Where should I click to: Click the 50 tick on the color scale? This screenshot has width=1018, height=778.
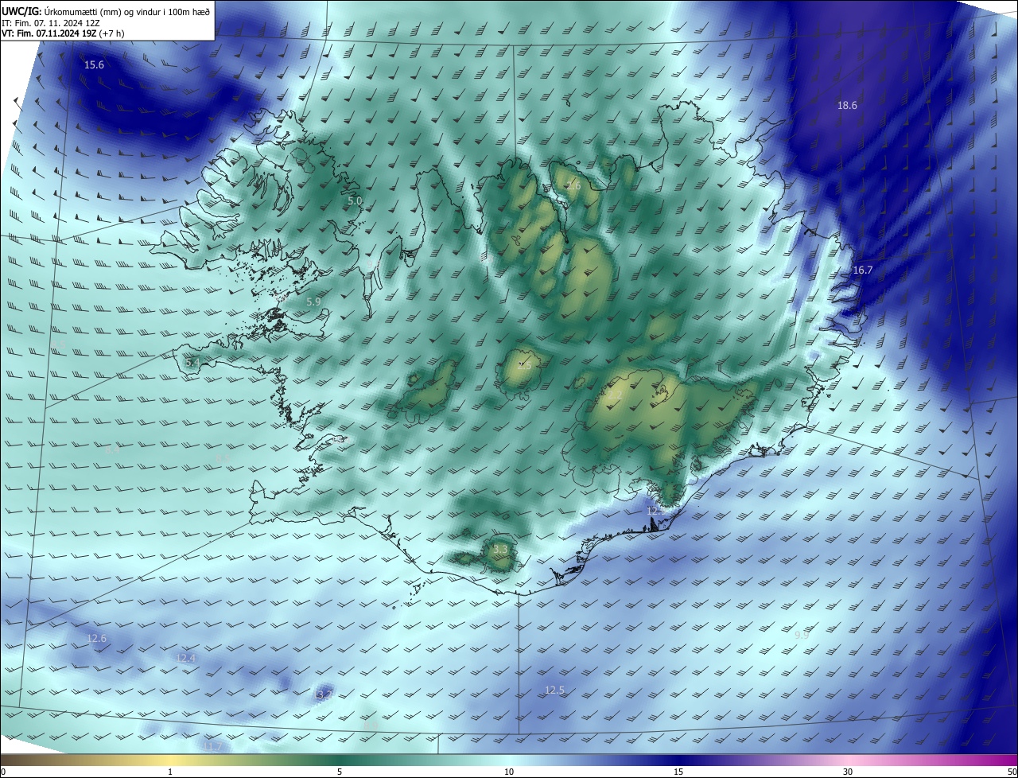pos(1012,772)
